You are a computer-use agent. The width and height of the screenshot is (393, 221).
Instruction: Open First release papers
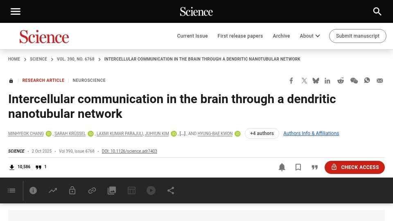240,36
